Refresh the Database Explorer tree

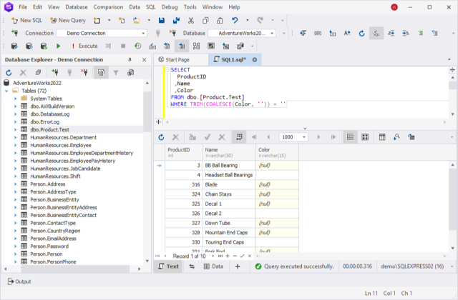click(x=9, y=72)
